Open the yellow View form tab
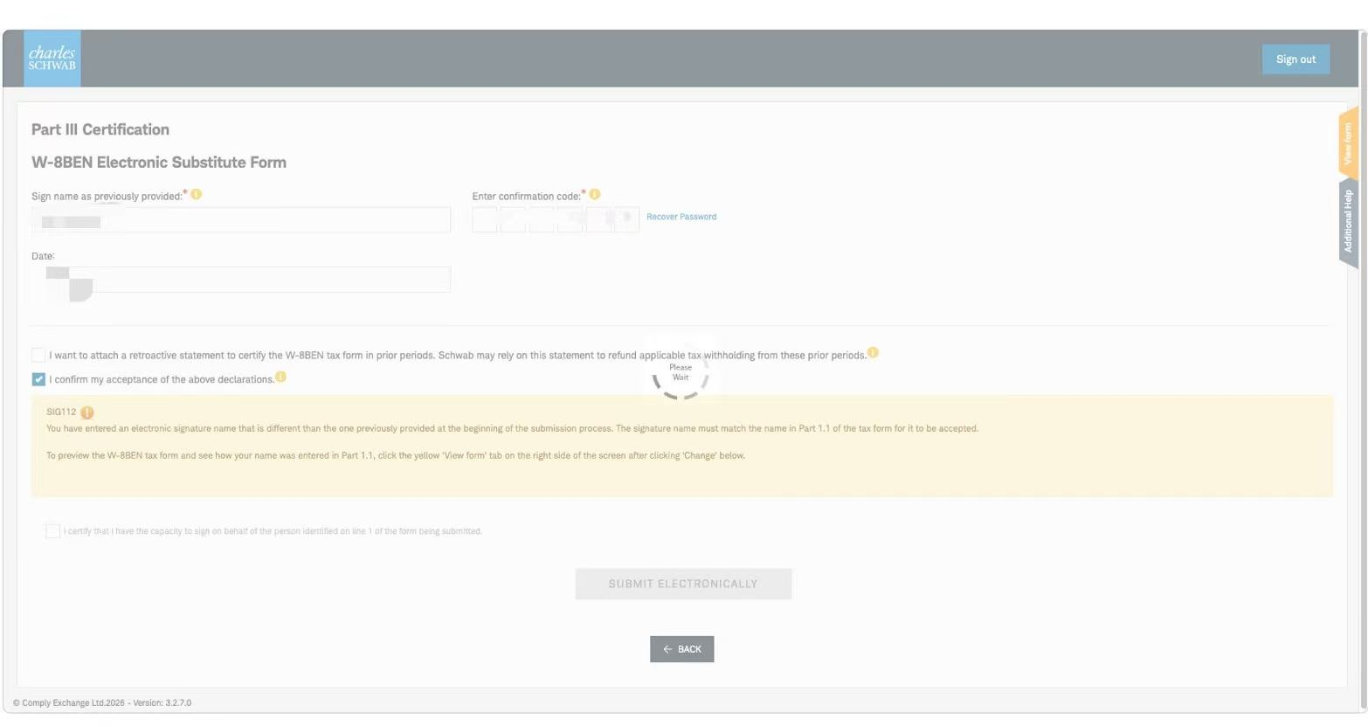Viewport: 1368px width, 727px height. pos(1348,143)
